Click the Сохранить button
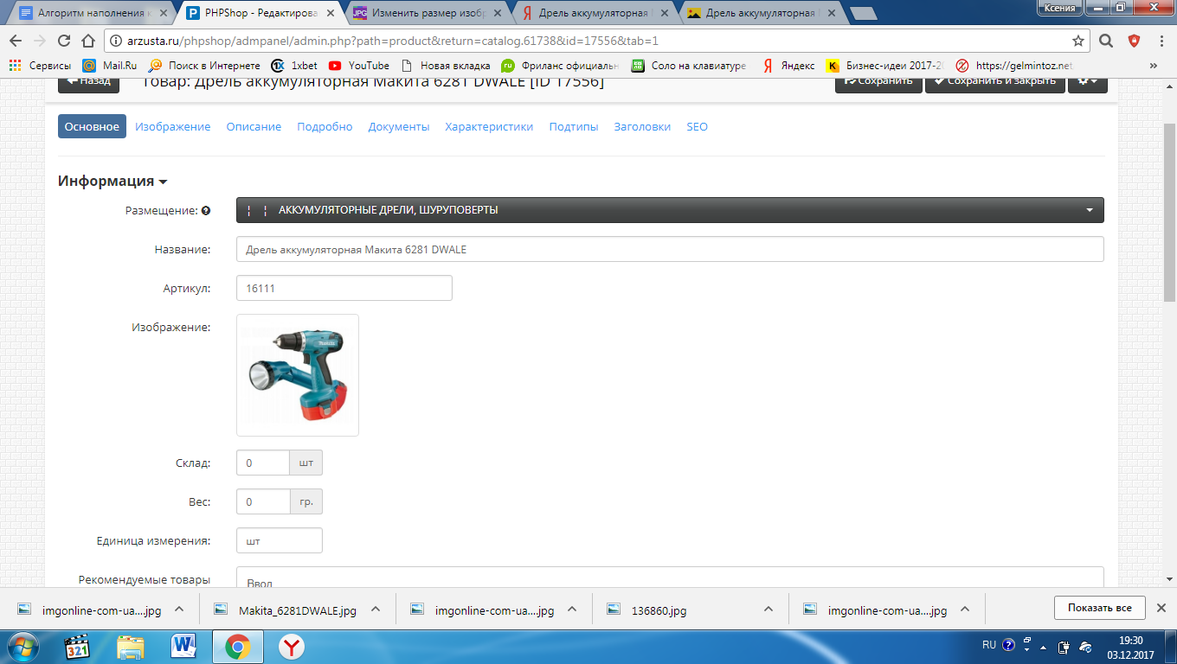The image size is (1177, 664). pos(878,81)
